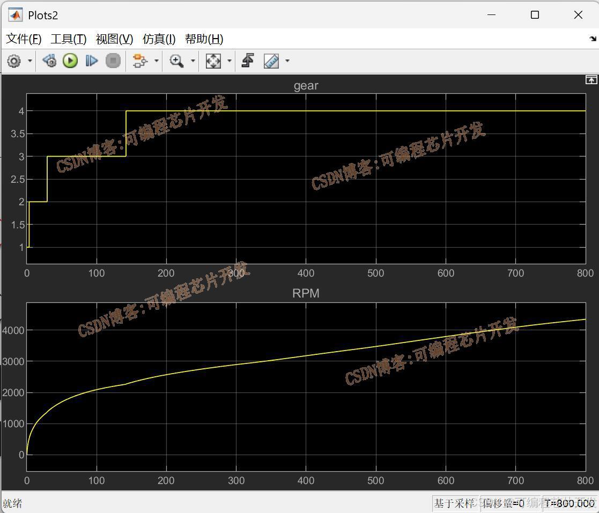Viewport: 599px width, 513px height.
Task: Minimize the Plots2 window
Action: (x=492, y=15)
